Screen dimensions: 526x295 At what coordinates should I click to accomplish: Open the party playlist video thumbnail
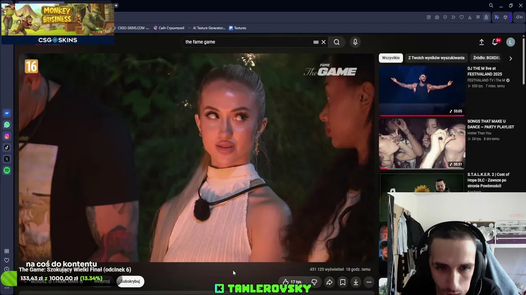coord(422,144)
